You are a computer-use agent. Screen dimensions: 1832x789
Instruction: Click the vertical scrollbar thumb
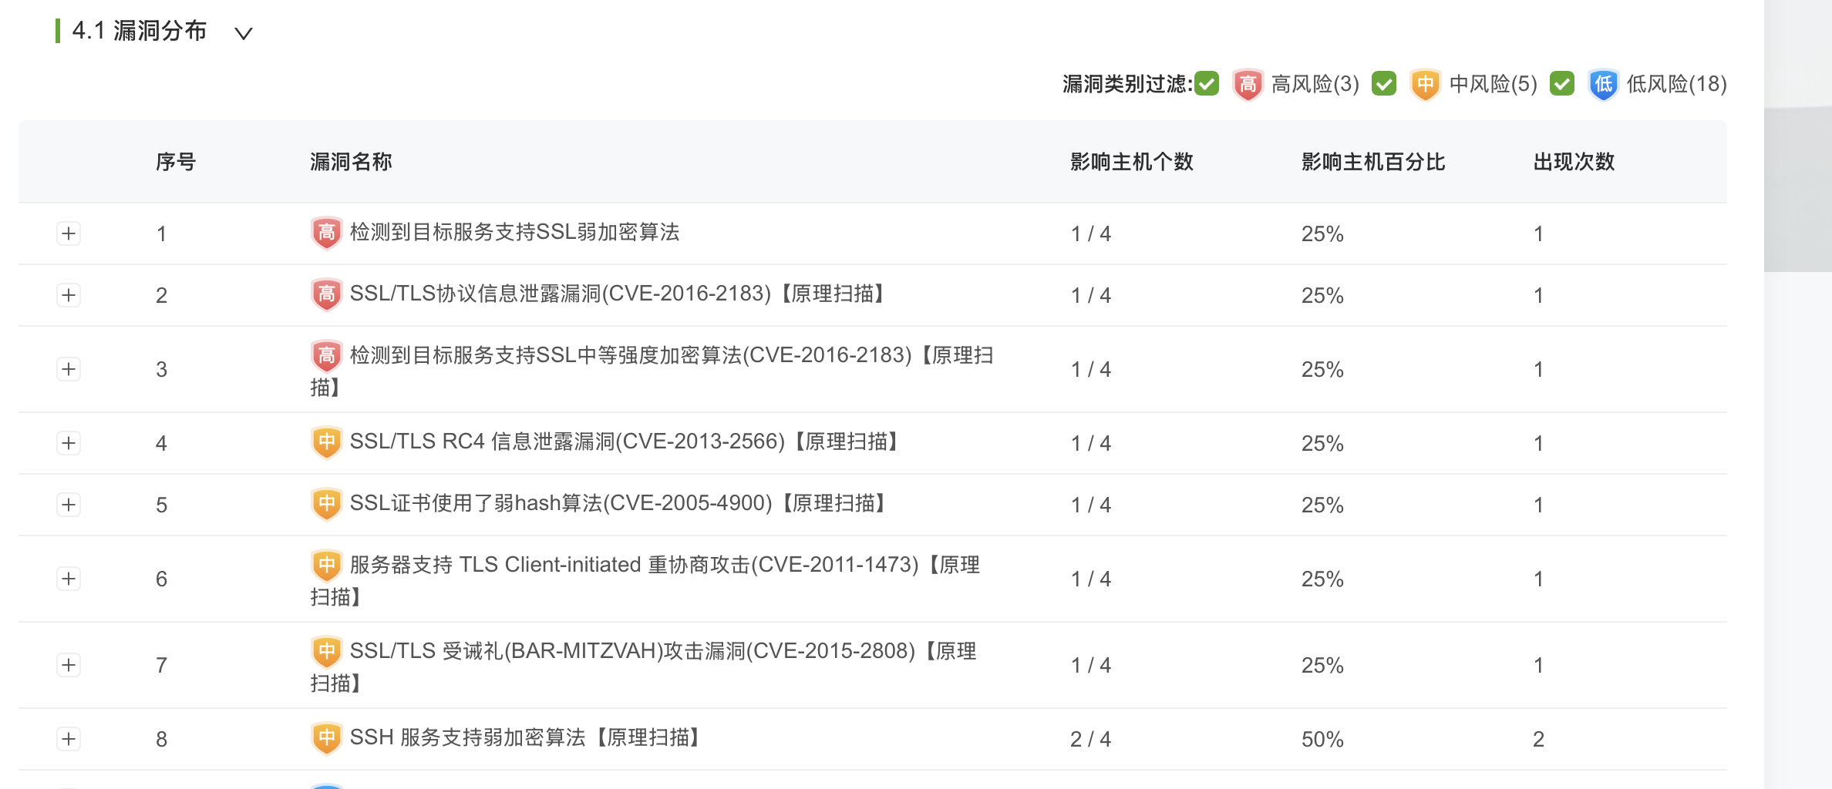pyautogui.click(x=1797, y=189)
